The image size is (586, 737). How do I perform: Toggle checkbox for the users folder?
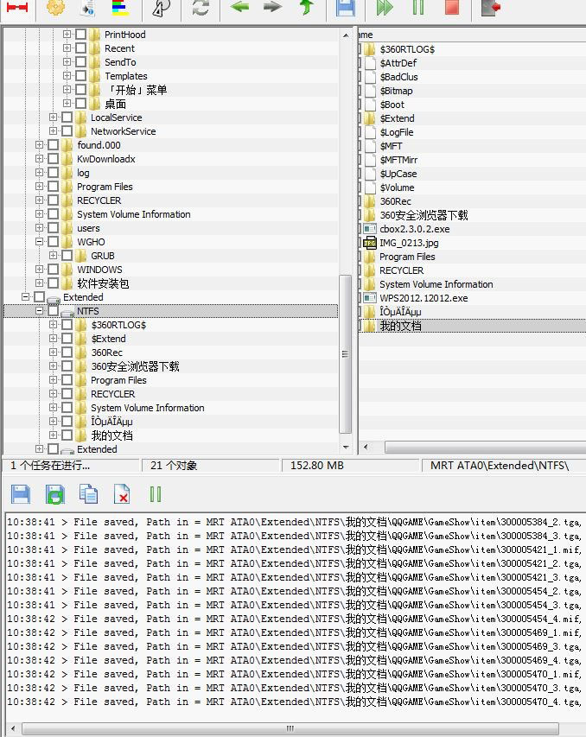tap(54, 228)
